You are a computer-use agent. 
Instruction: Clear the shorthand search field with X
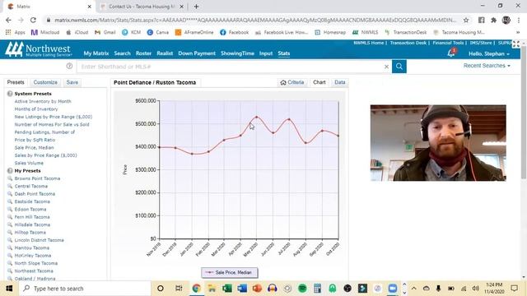click(x=386, y=67)
